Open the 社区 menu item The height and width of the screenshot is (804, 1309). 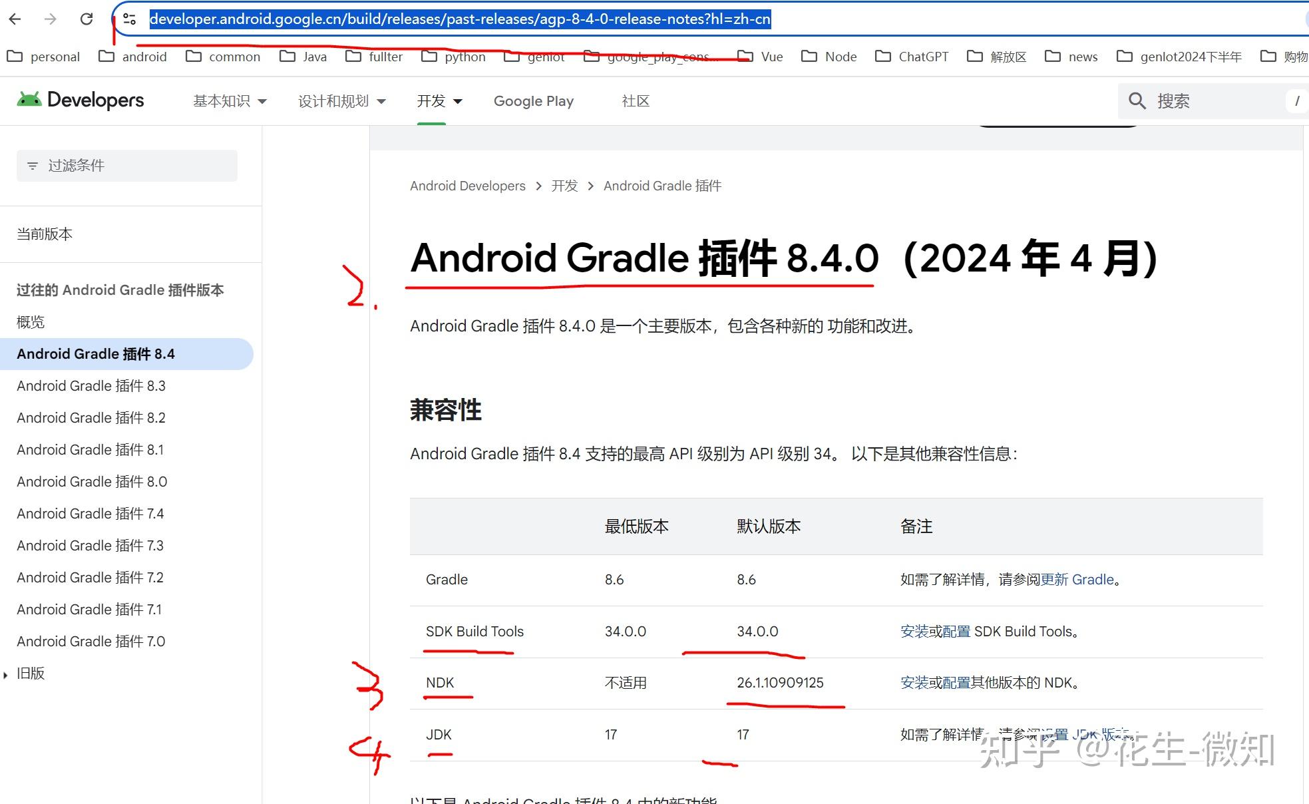tap(634, 100)
